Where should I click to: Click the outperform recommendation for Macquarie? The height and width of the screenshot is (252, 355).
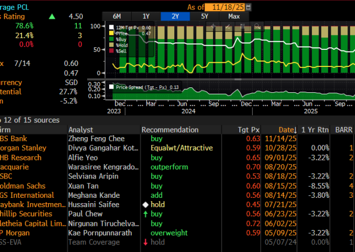pyautogui.click(x=169, y=167)
